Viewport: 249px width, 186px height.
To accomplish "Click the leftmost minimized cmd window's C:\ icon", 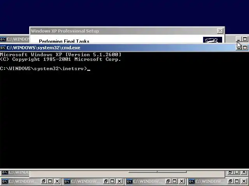I will pos(5,181).
